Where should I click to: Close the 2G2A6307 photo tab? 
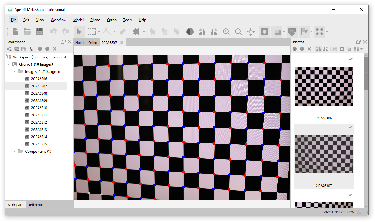point(122,43)
